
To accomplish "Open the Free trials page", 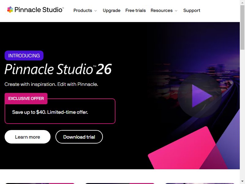I will point(135,10).
